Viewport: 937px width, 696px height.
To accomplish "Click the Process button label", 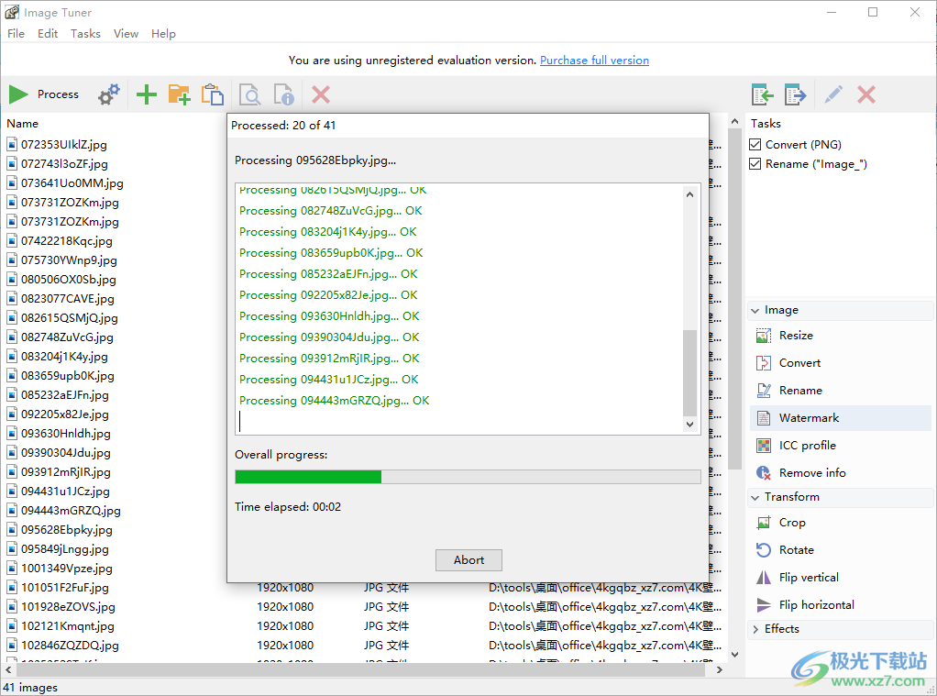I will coord(58,94).
